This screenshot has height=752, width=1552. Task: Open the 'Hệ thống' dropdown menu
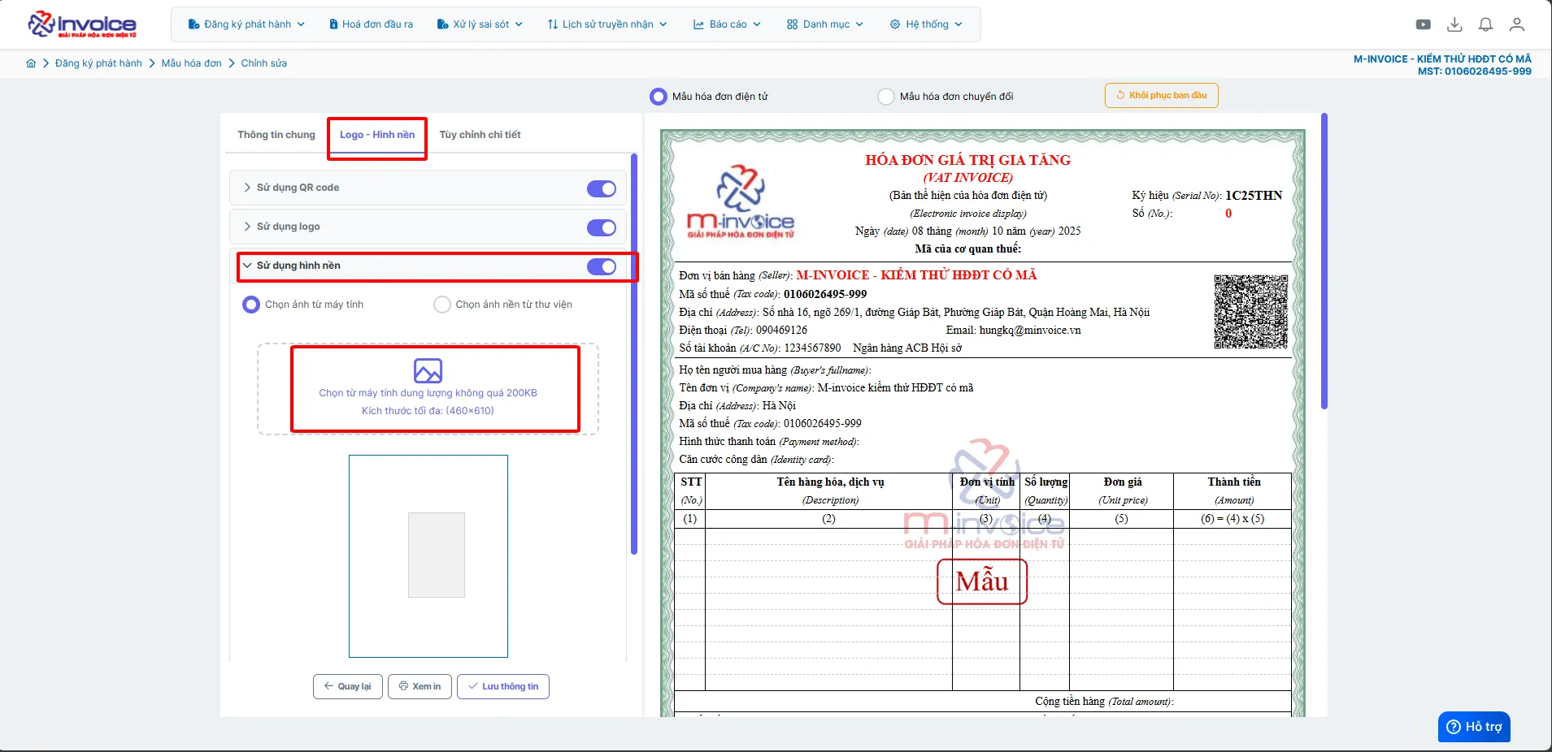[x=926, y=24]
